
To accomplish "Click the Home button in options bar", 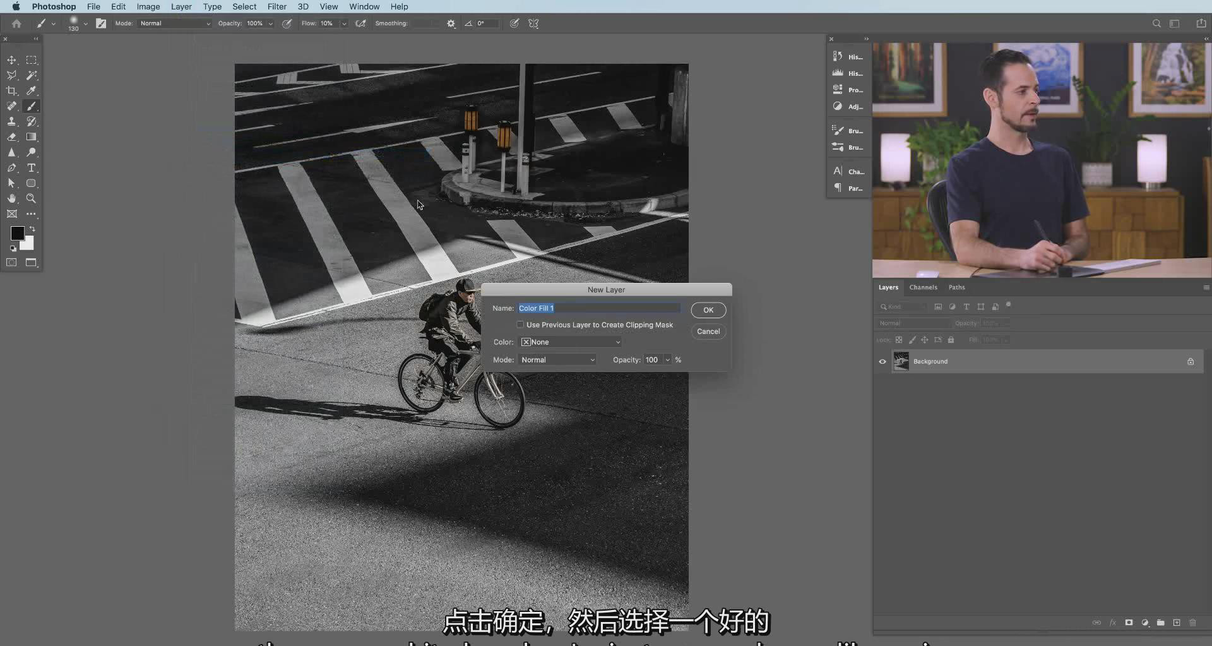I will [16, 23].
